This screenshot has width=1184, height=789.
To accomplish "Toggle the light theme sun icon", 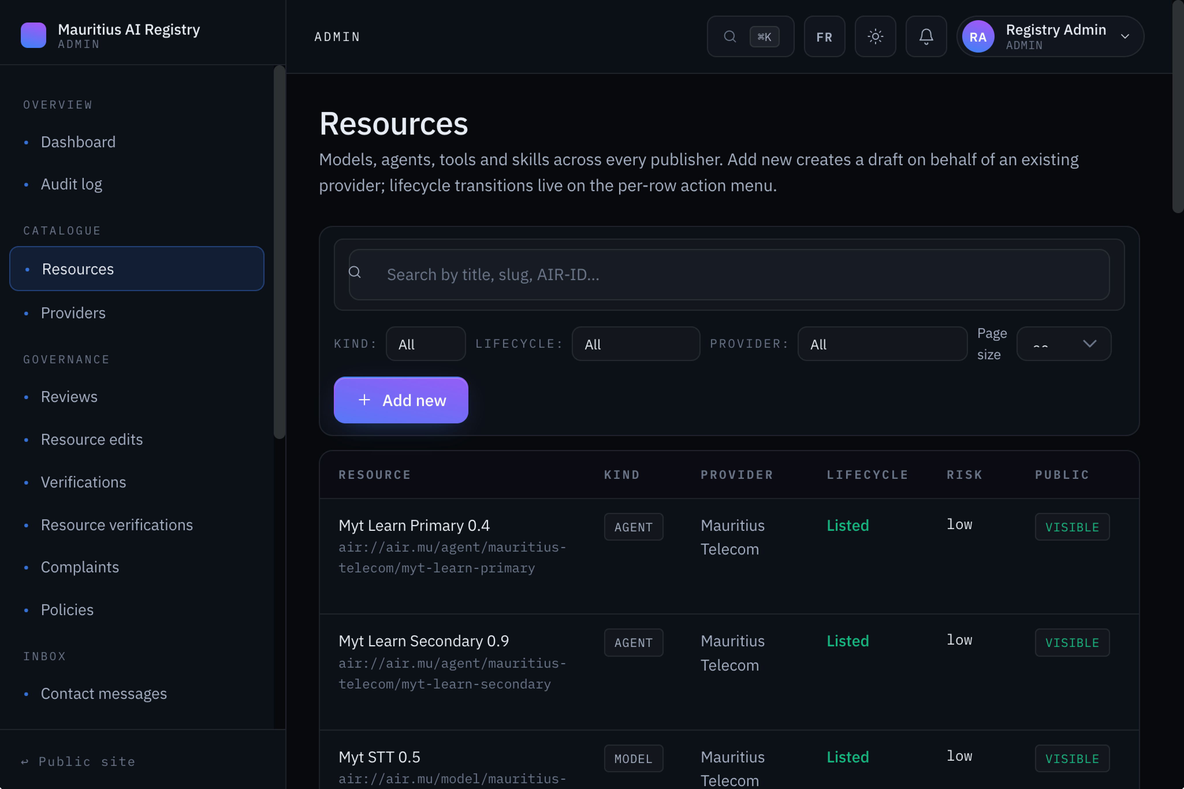I will (x=875, y=36).
